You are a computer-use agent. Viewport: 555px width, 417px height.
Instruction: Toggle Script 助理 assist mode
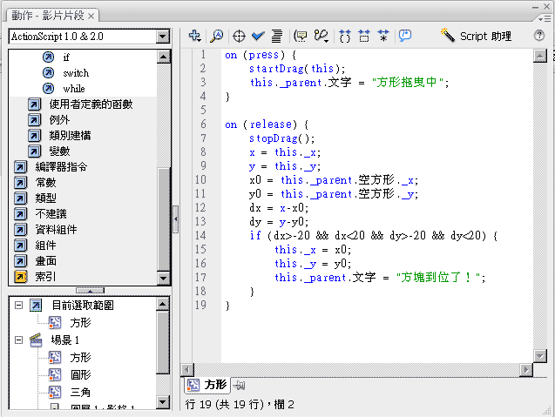(476, 36)
